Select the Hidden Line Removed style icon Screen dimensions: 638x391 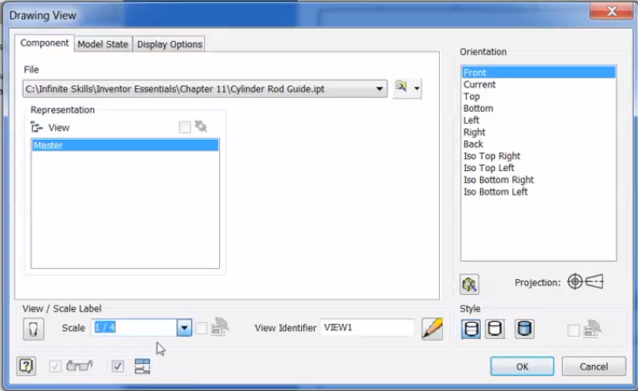[x=495, y=329]
